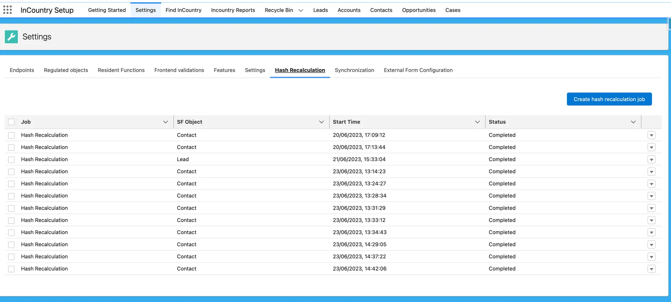671x302 pixels.
Task: Open the Status column header menu
Action: [633, 122]
